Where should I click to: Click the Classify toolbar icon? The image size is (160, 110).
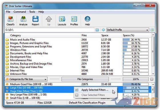[x=10, y=19]
